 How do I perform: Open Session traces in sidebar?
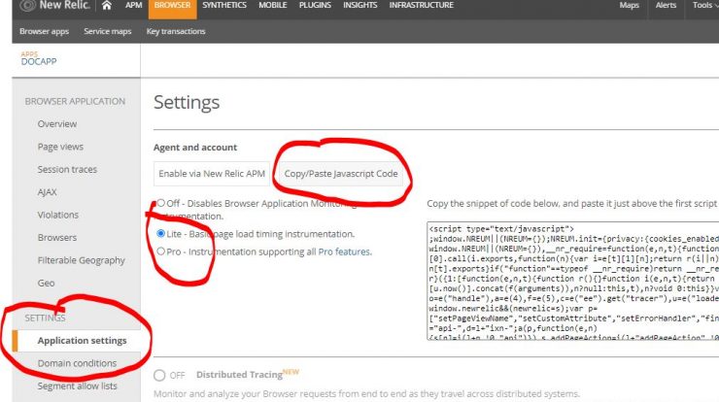[67, 170]
